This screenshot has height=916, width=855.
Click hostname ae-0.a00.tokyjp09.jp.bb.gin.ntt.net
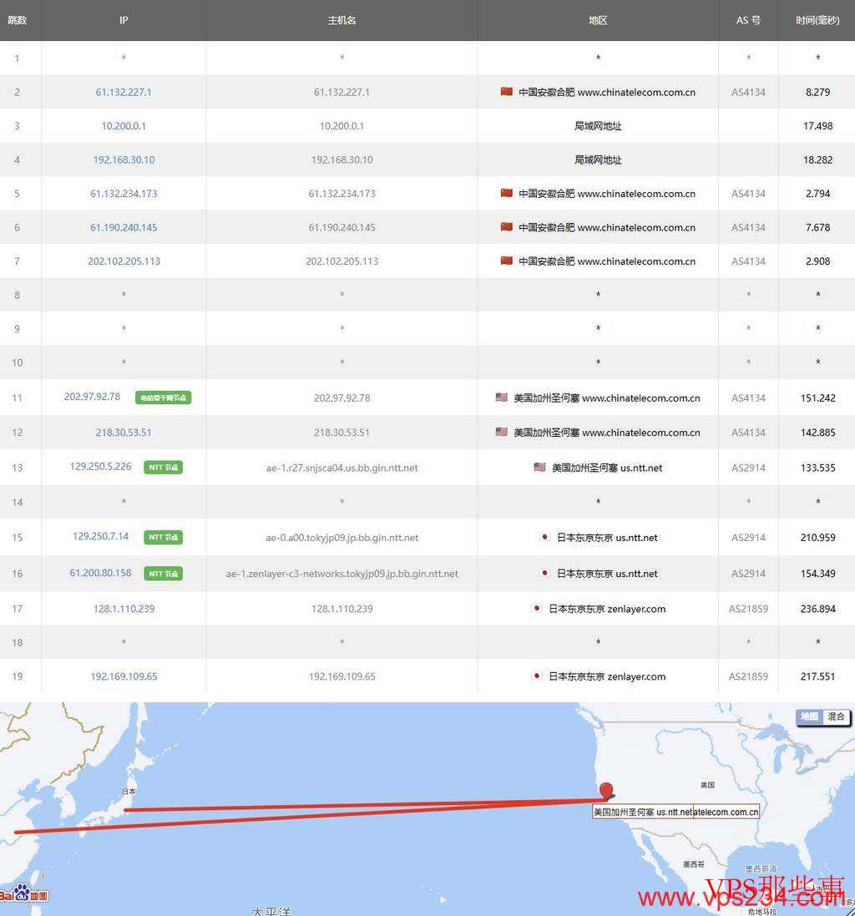tap(341, 538)
